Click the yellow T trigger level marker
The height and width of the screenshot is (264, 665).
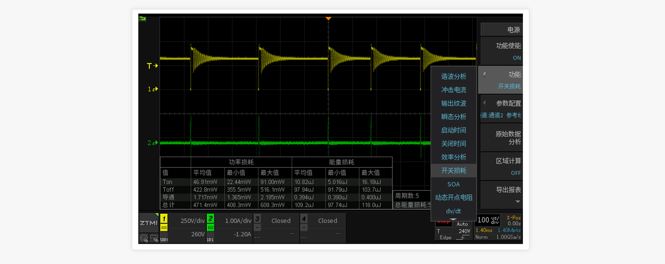click(x=152, y=66)
